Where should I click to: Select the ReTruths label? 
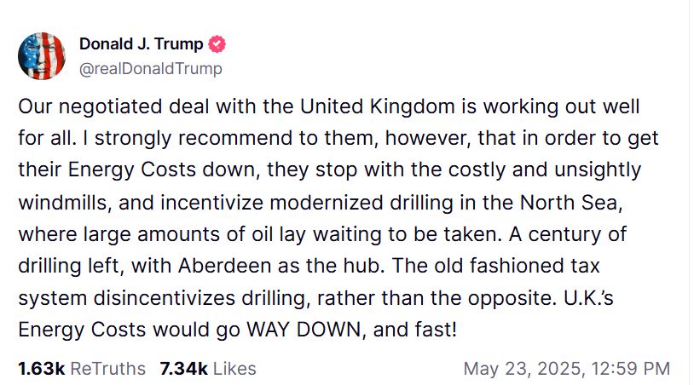click(x=108, y=369)
